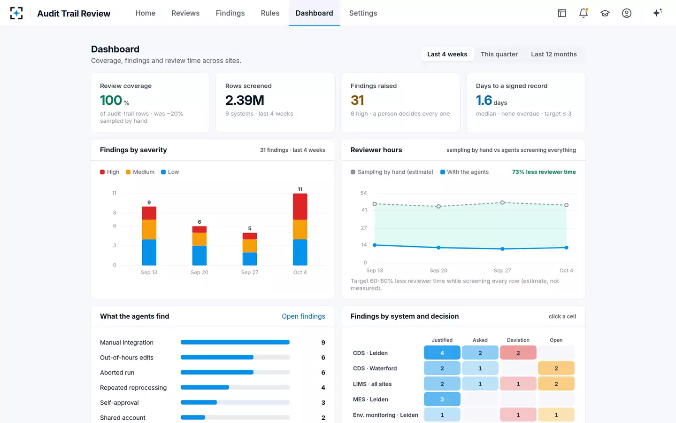Open the layout panel icon in the header
The height and width of the screenshot is (423, 676).
pyautogui.click(x=562, y=13)
